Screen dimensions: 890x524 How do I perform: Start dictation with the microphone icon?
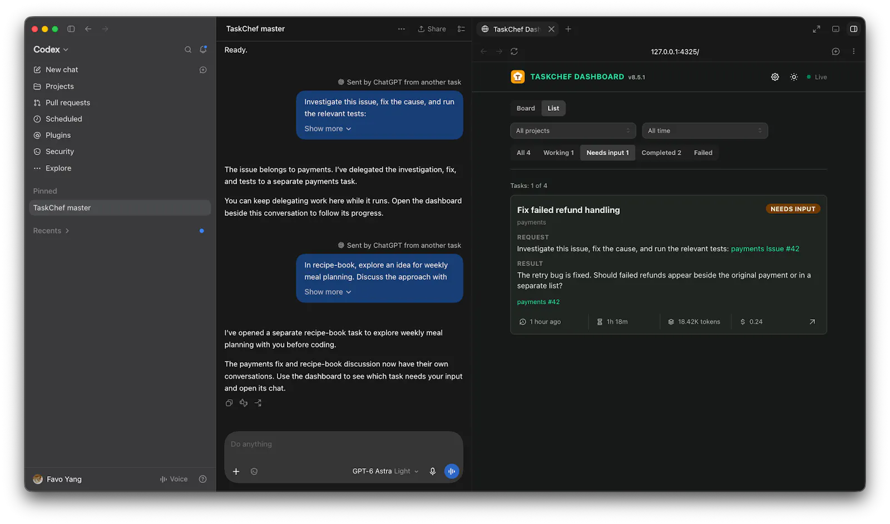tap(433, 472)
